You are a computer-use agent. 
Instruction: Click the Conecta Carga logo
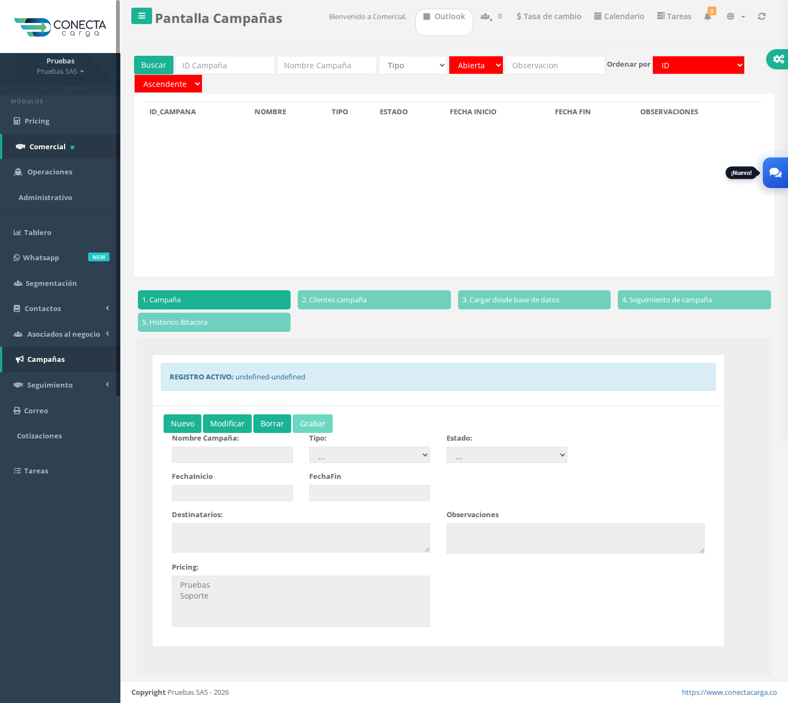coord(60,27)
